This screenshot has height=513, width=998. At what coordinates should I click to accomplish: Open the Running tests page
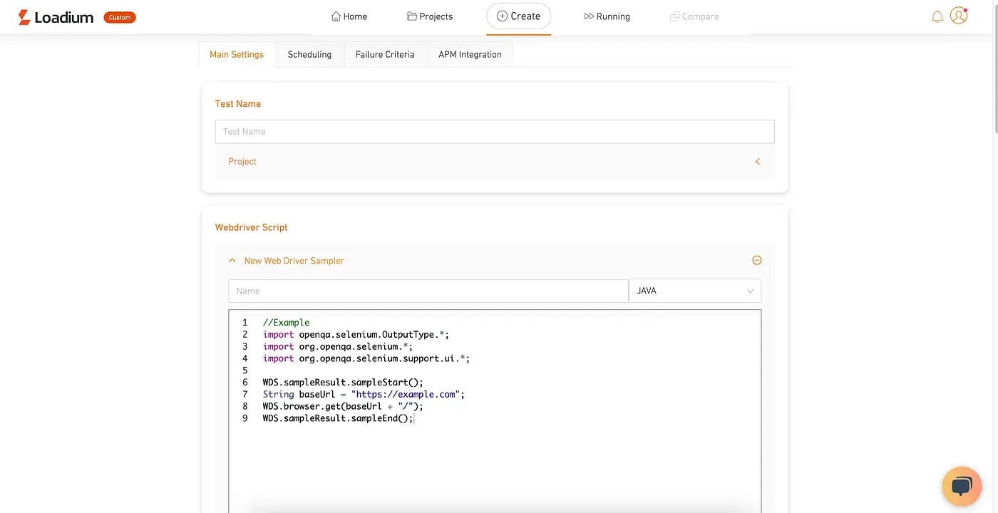607,16
